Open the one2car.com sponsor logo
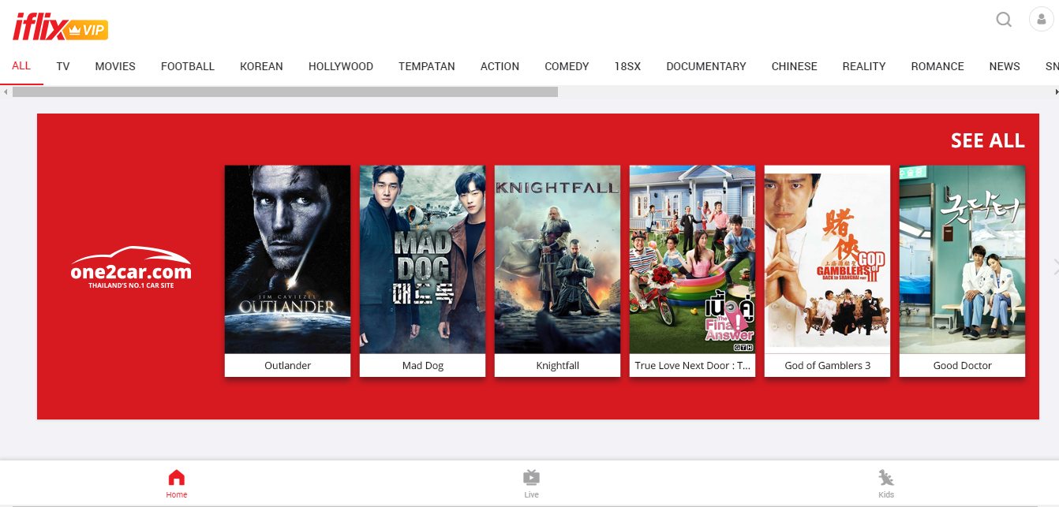The image size is (1059, 507). 131,268
